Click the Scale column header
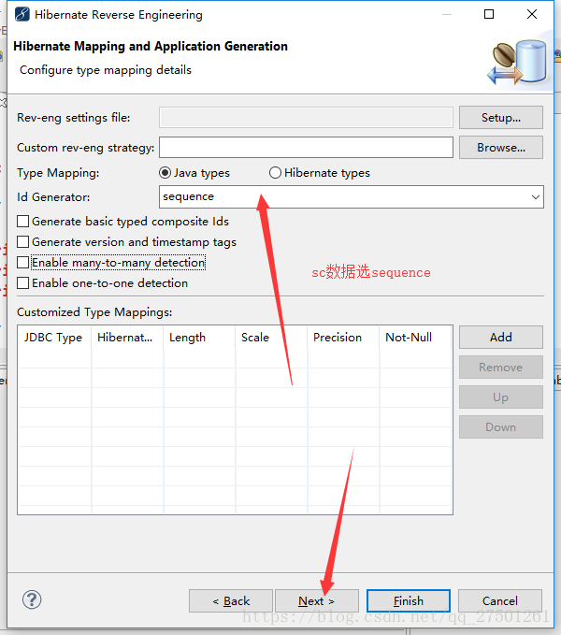 pyautogui.click(x=271, y=338)
